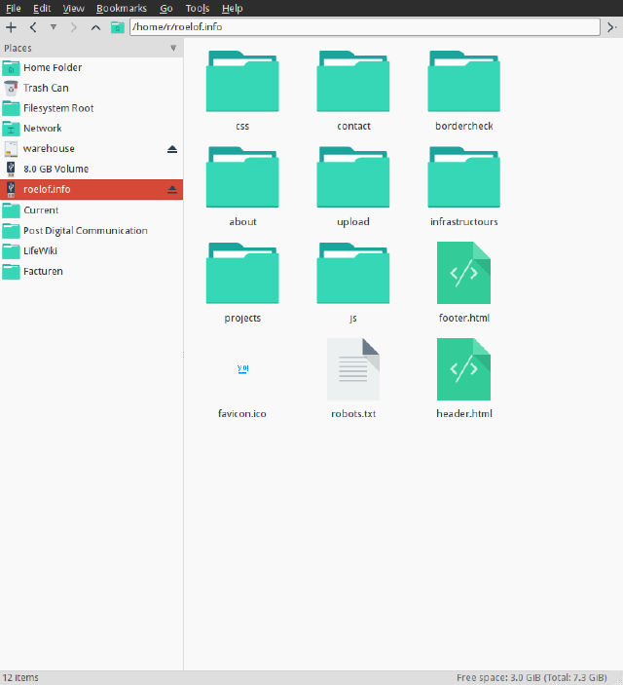This screenshot has width=623, height=685.
Task: Select Home Folder in Places
Action: [92, 67]
